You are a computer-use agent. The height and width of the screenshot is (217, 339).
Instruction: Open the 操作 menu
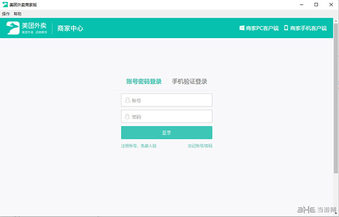[6, 14]
